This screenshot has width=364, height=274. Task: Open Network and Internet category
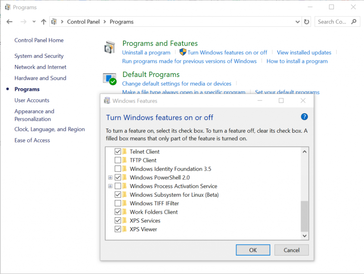coord(41,67)
